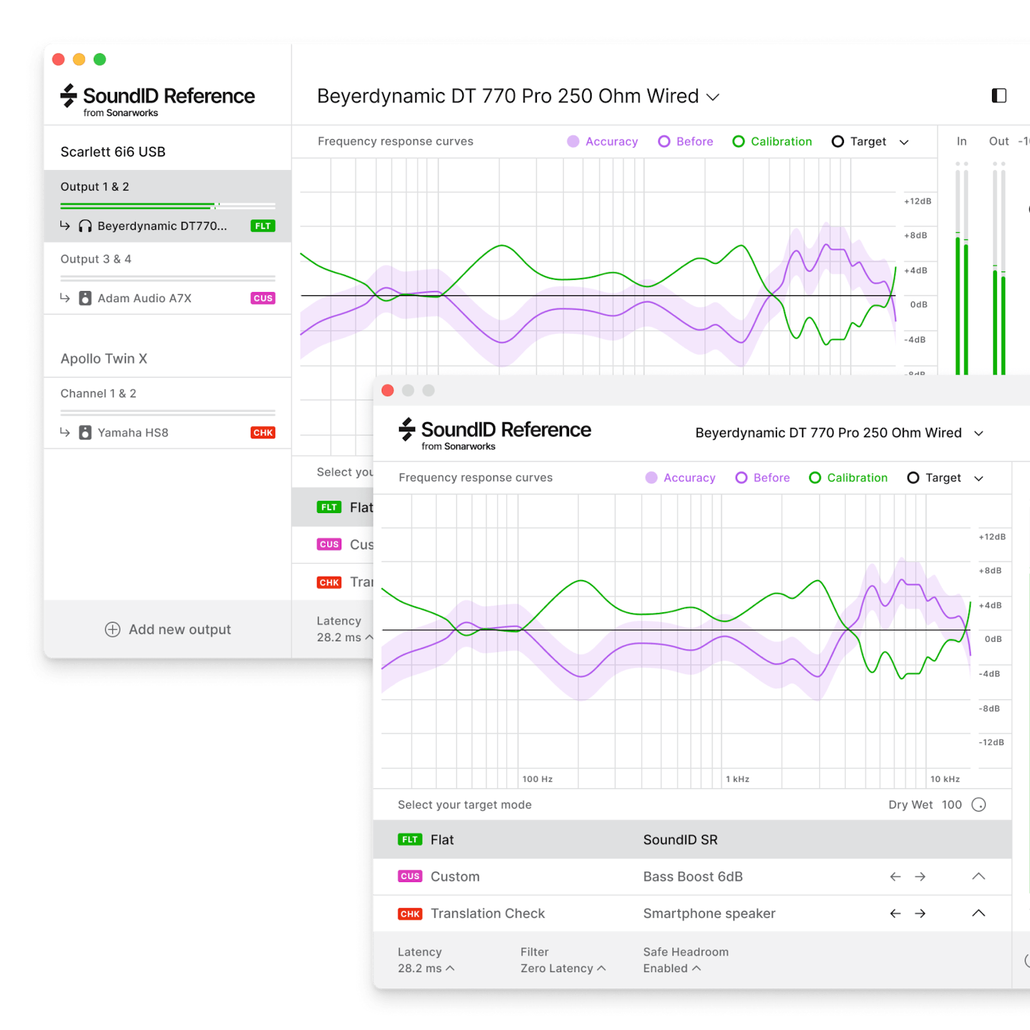Click the Output 1 & 2 volume slider

(x=167, y=206)
